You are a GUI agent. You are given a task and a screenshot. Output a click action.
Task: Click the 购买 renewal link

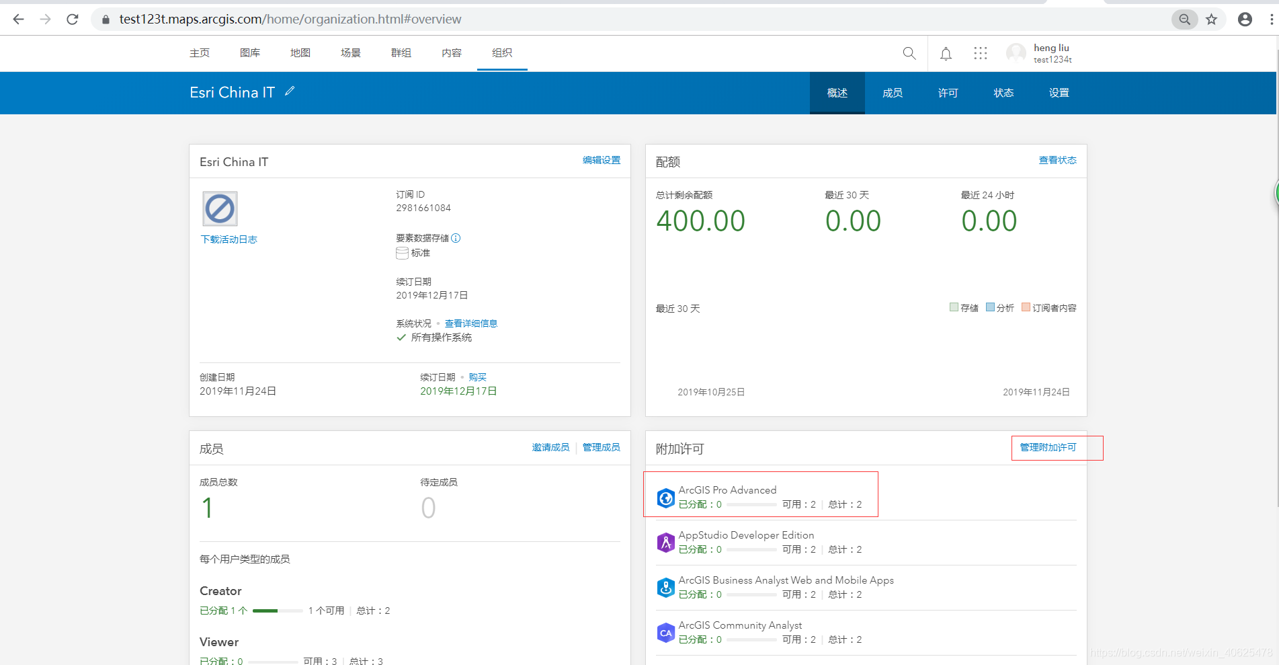click(x=478, y=377)
